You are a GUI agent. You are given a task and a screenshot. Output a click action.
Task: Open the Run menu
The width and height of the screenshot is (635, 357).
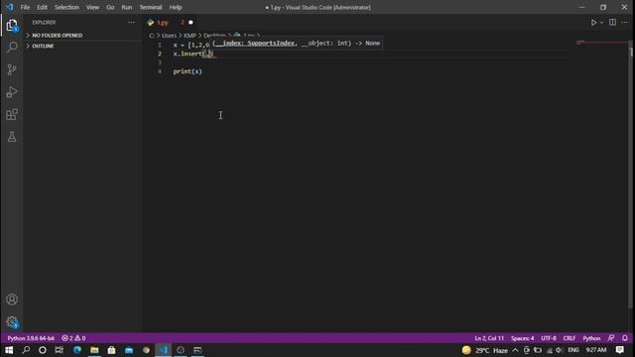pos(127,7)
